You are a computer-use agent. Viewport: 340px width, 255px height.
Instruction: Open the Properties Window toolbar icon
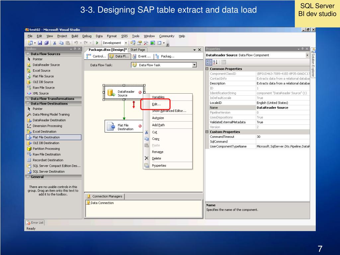click(139, 43)
